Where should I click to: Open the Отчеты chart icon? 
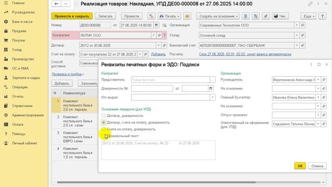pos(6,97)
